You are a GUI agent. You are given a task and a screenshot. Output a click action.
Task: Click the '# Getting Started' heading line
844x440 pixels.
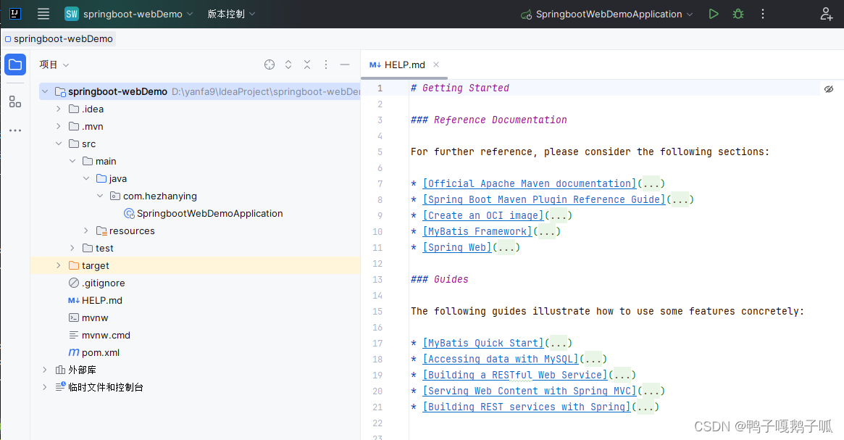460,88
